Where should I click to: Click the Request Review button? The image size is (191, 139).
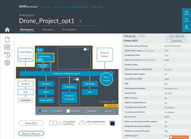[x=31, y=134]
